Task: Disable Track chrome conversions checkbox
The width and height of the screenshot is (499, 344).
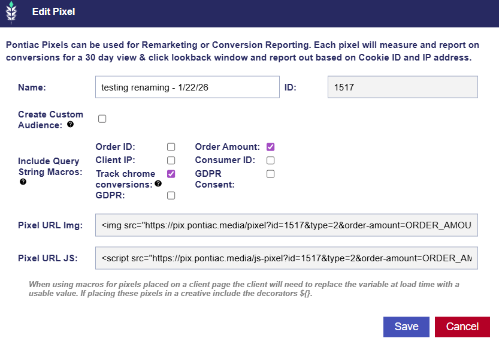Action: tap(171, 174)
